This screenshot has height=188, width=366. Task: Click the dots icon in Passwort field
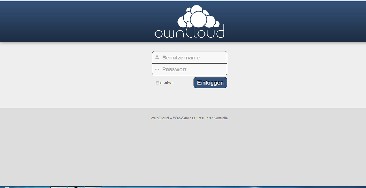click(x=157, y=69)
